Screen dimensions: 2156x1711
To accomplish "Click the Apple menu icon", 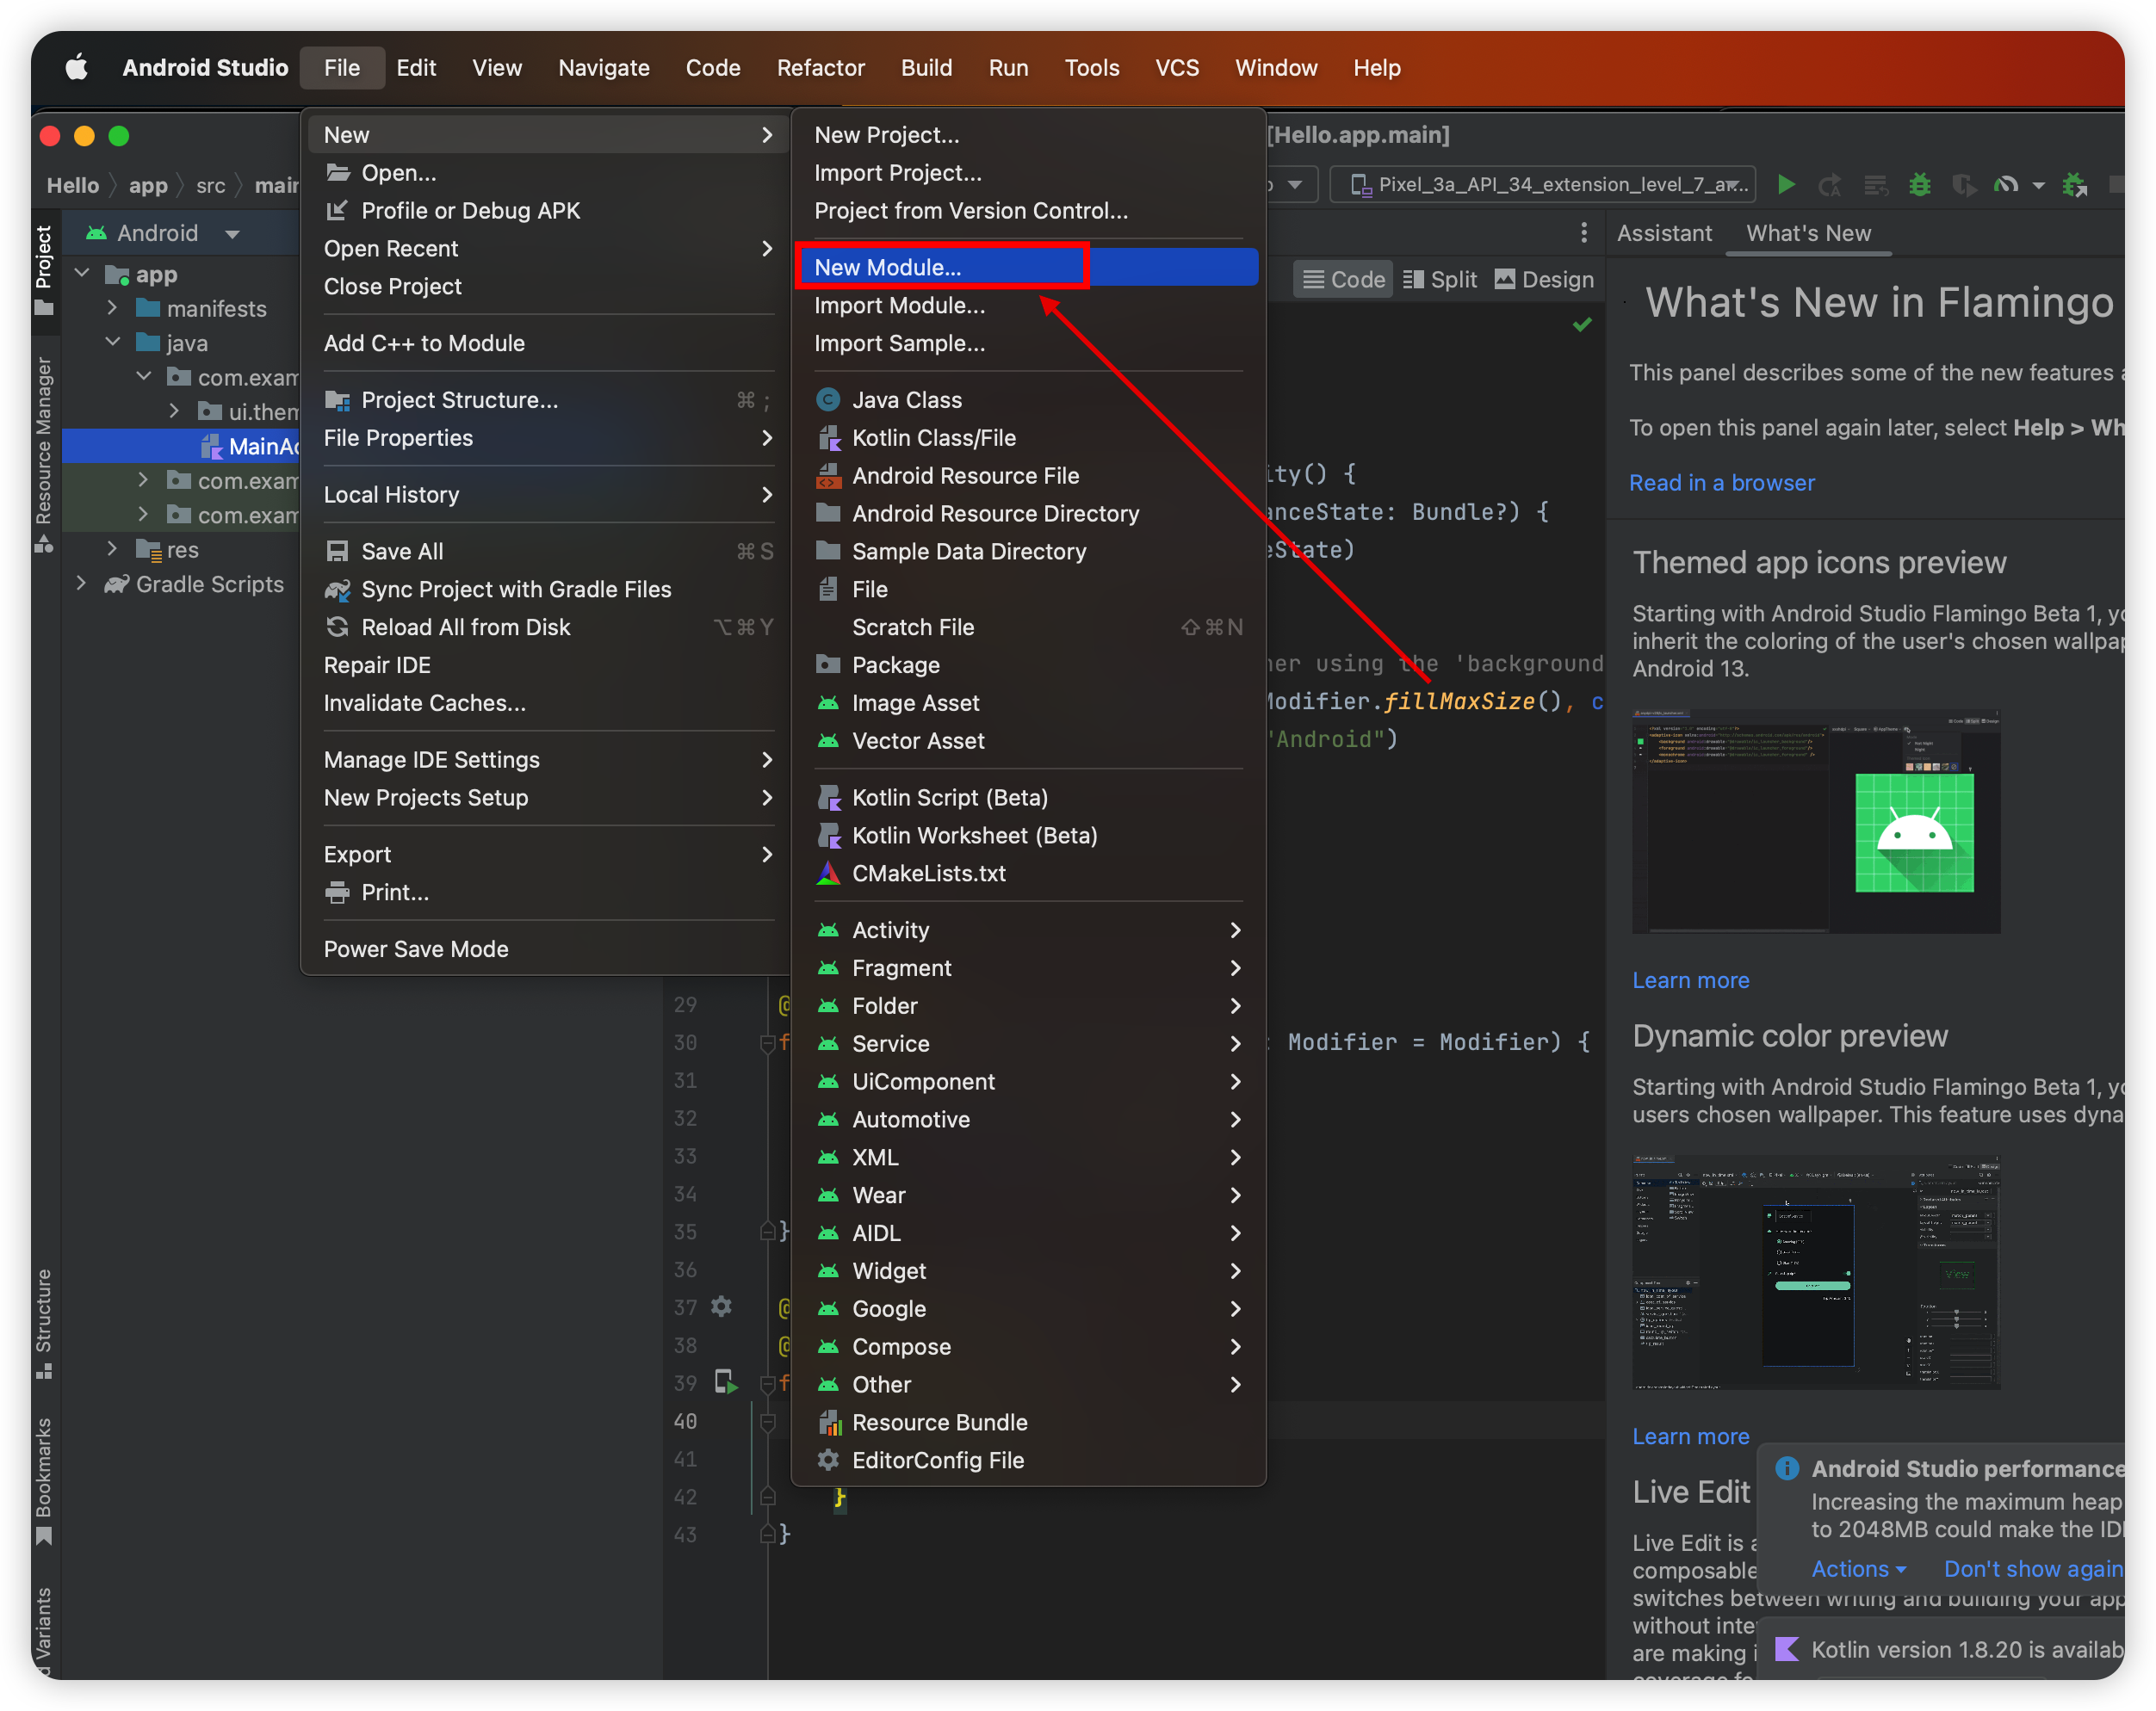I will coord(76,68).
